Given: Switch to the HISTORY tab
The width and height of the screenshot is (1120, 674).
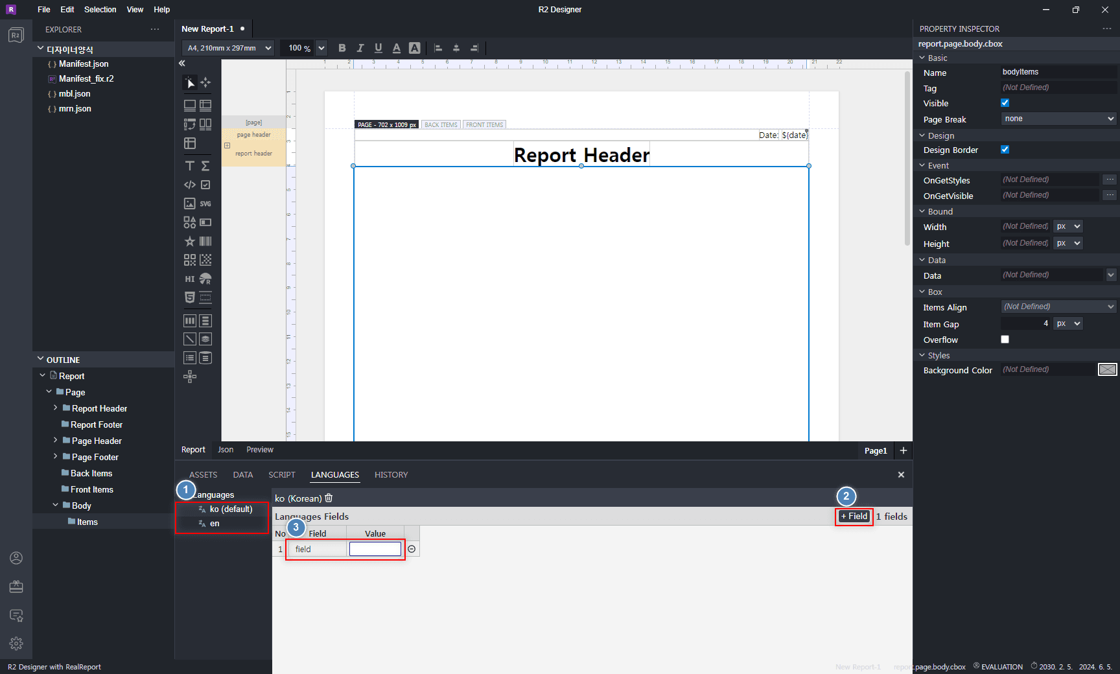Looking at the screenshot, I should [391, 475].
